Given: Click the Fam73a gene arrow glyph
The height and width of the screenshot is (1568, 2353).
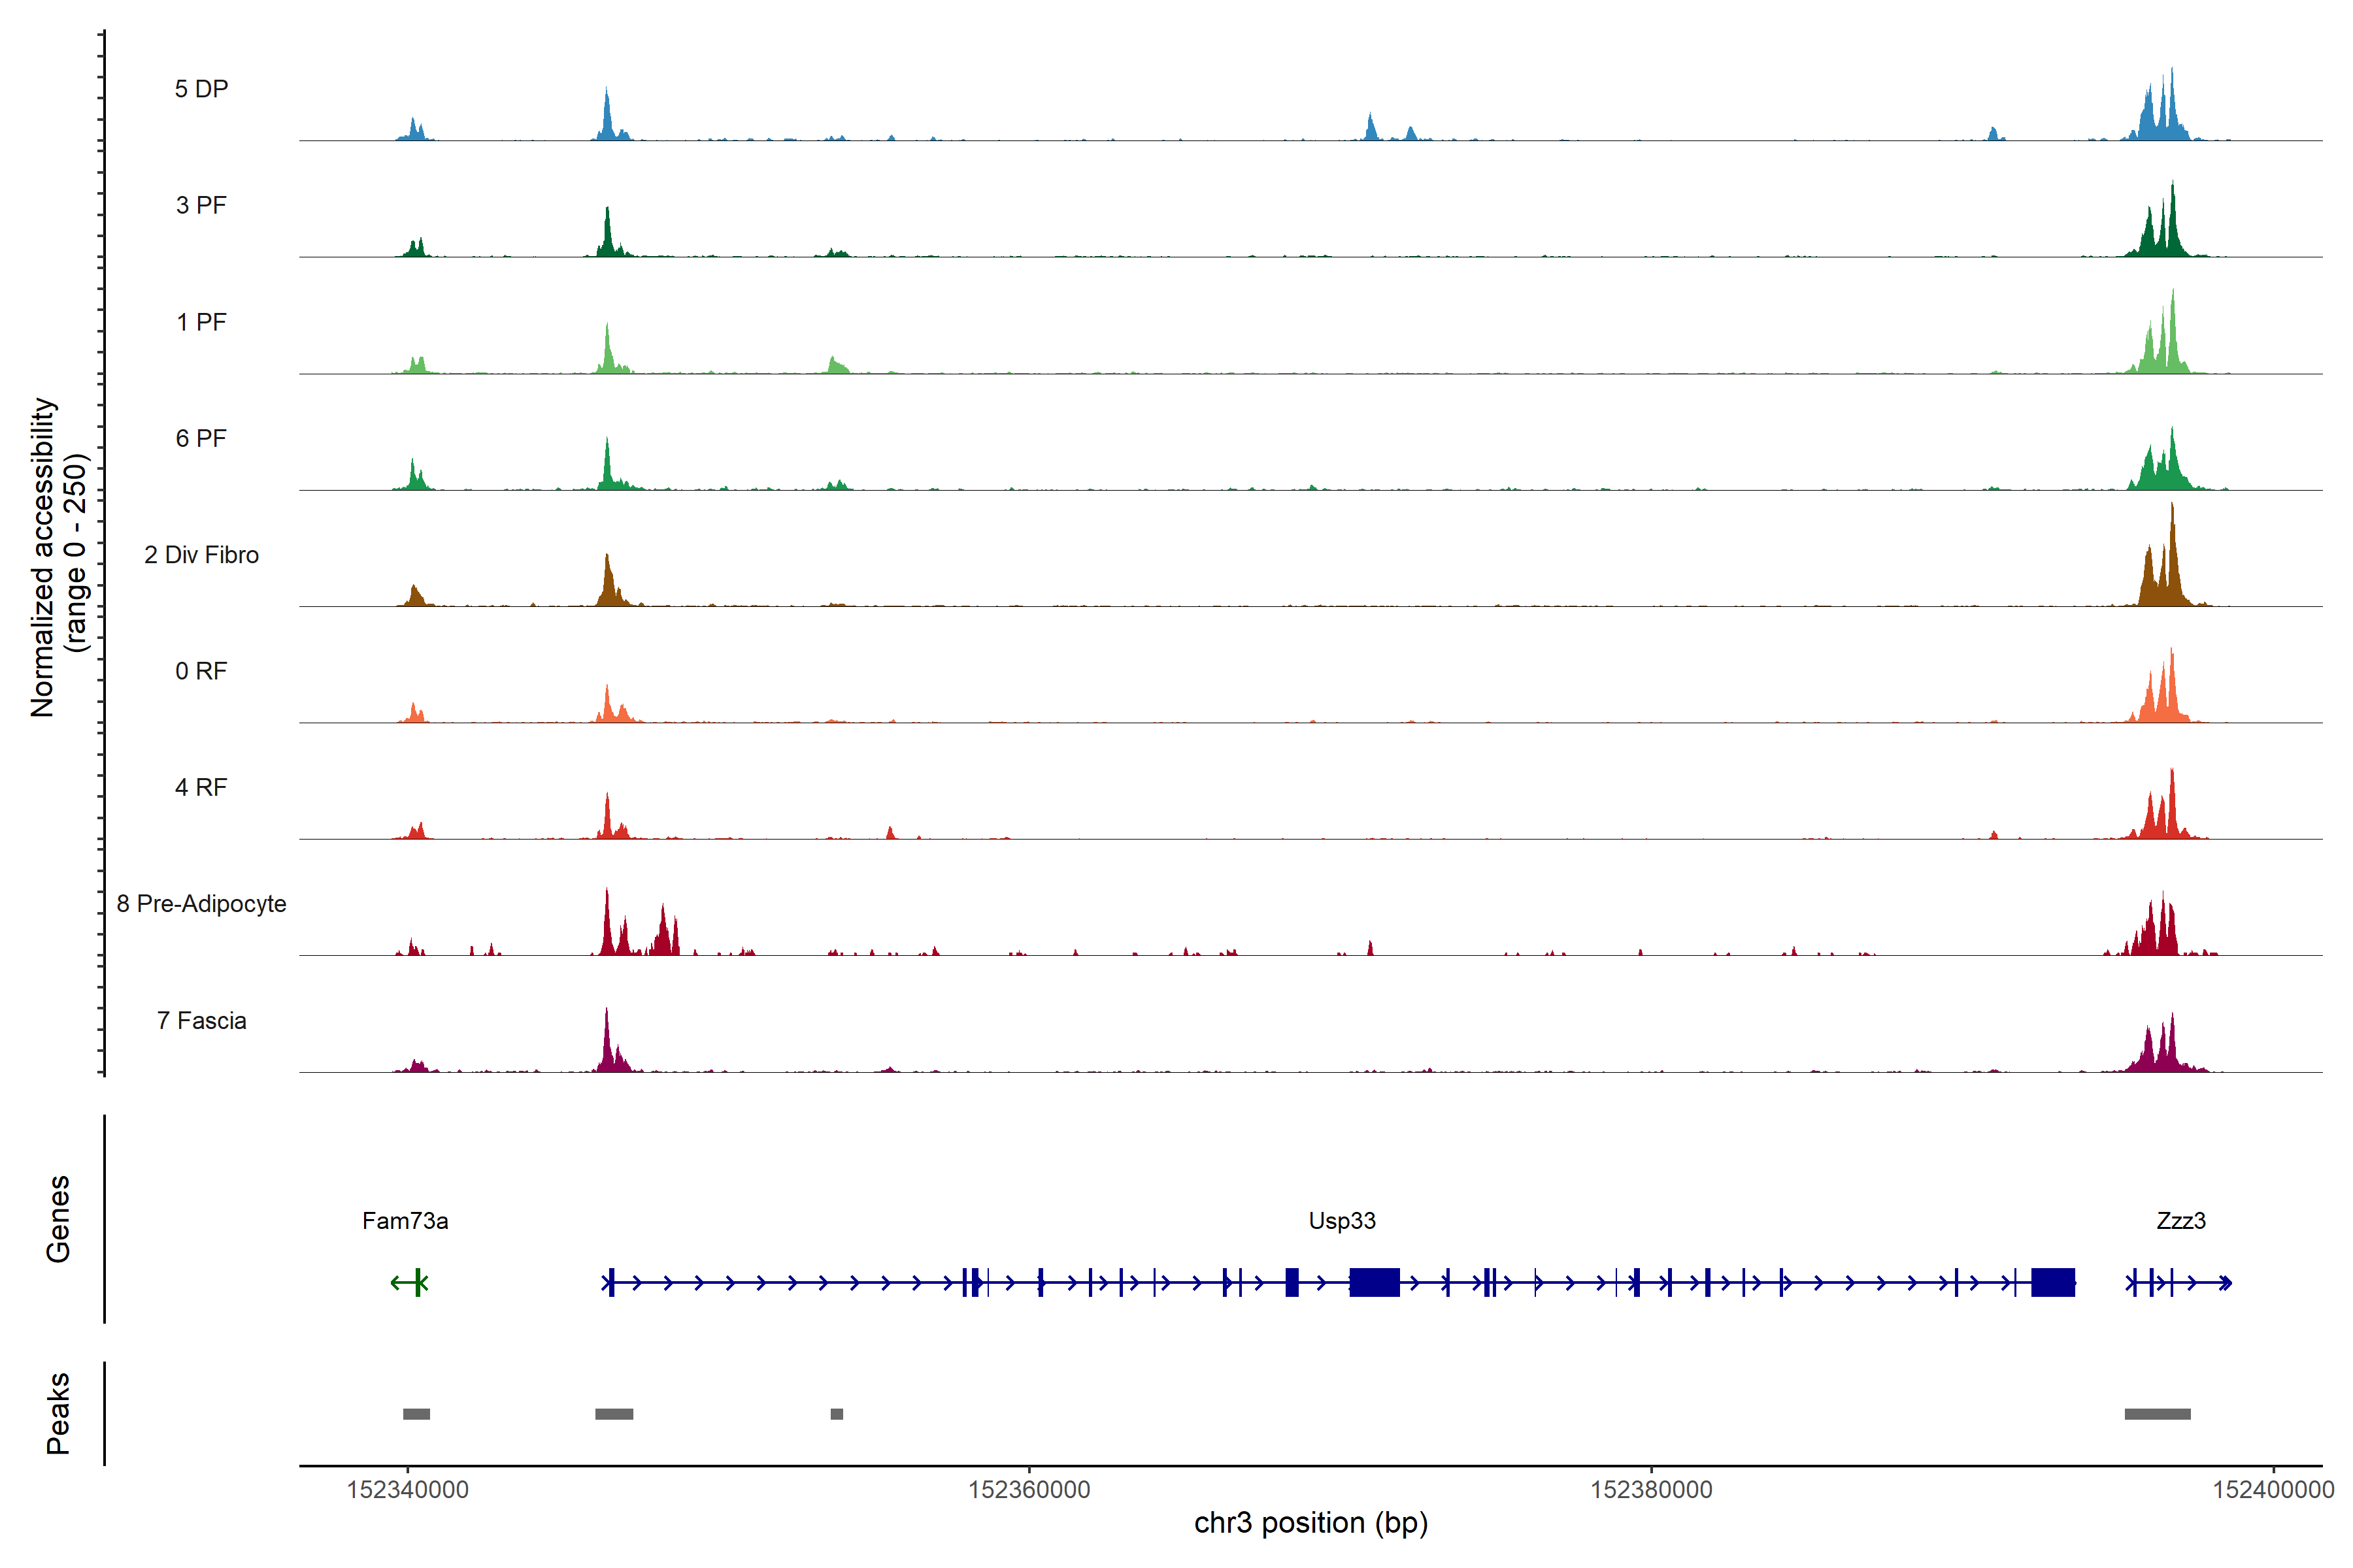Looking at the screenshot, I should [409, 1282].
